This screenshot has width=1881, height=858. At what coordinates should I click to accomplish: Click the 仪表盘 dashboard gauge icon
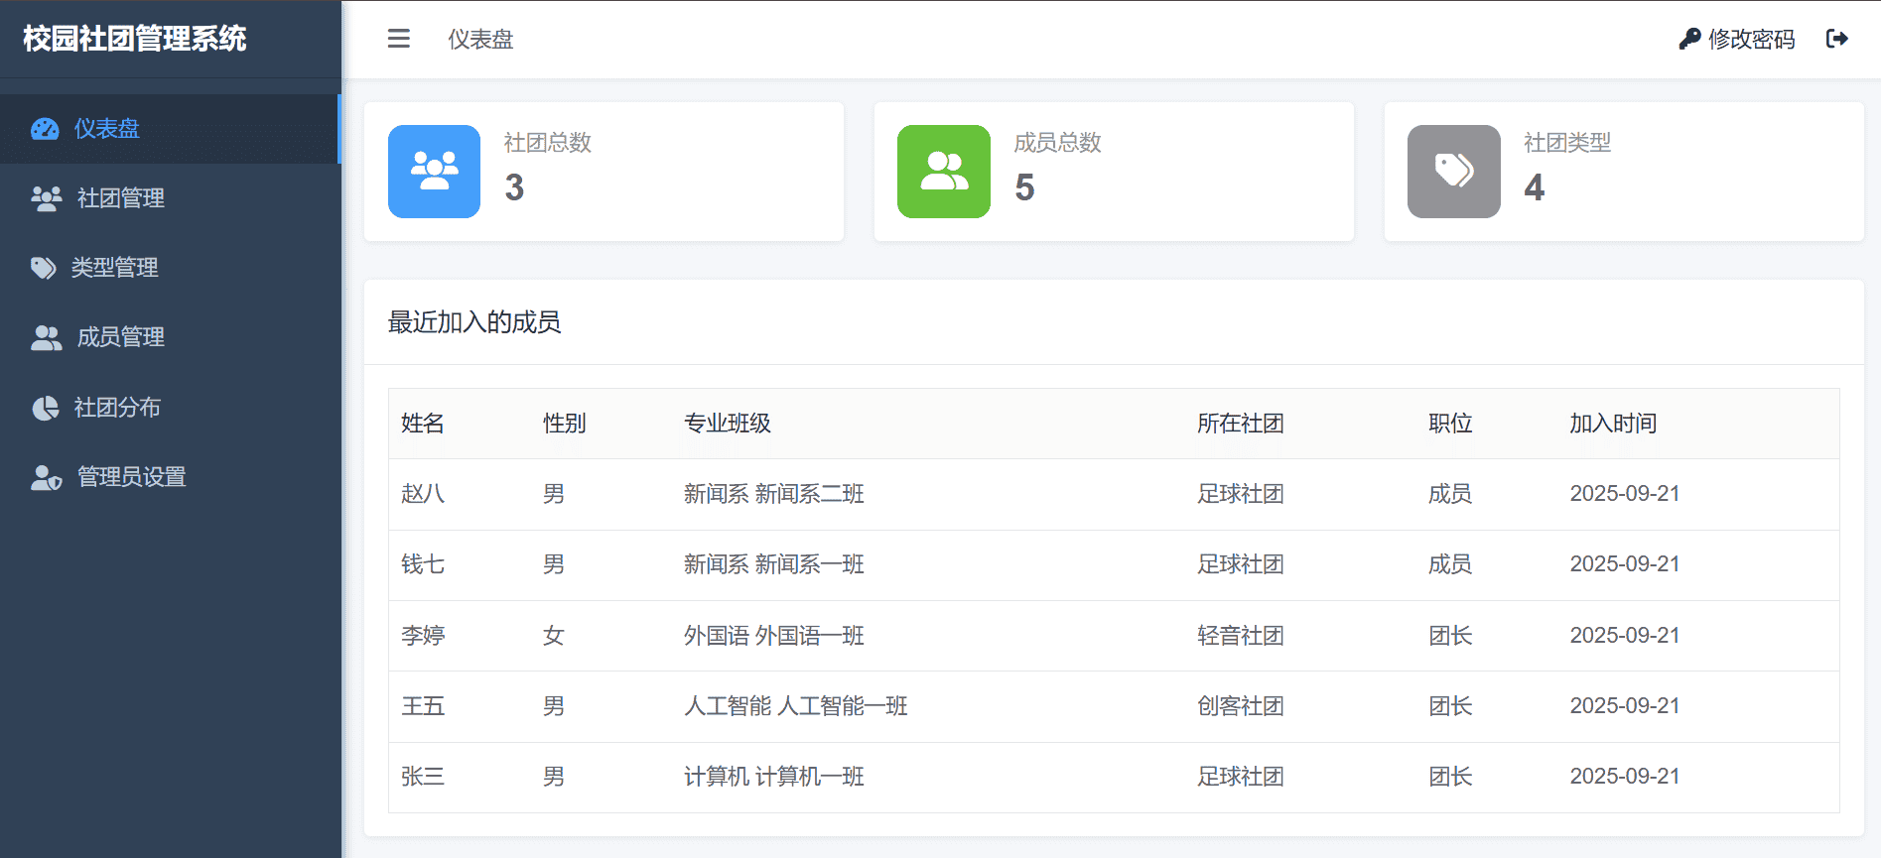click(45, 129)
